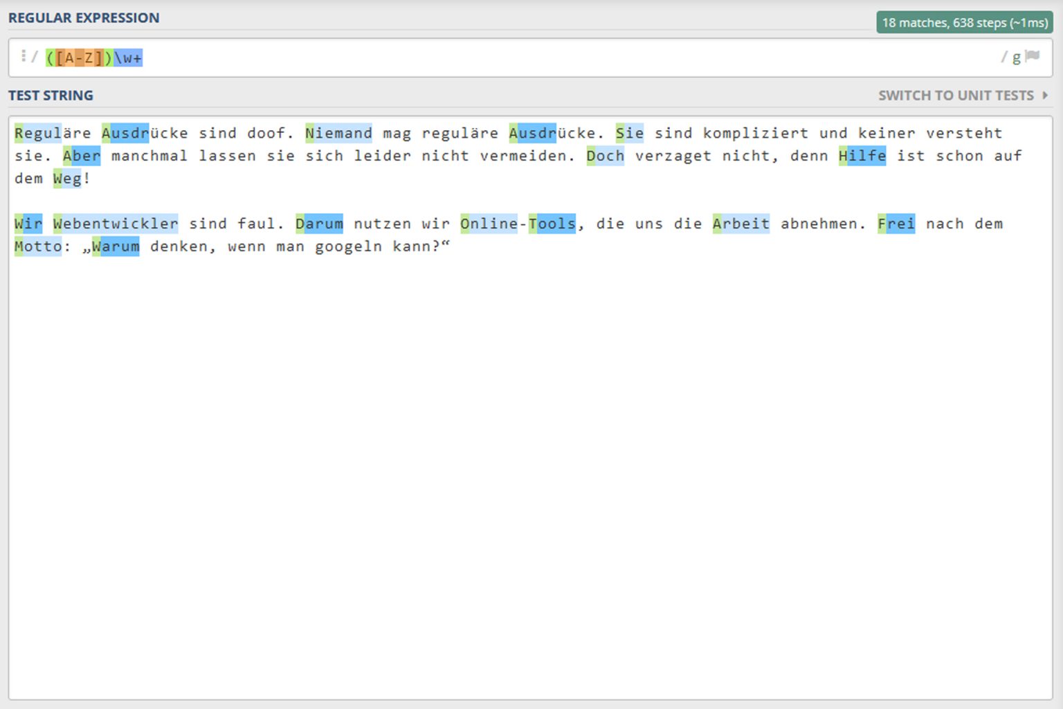Screen dimensions: 1063x709
Task: Toggle the global 'g' flag
Action: click(x=1017, y=58)
